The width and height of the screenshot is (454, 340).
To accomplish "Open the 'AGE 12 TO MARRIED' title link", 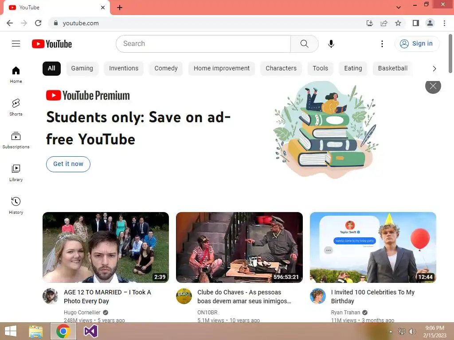I will tap(107, 297).
